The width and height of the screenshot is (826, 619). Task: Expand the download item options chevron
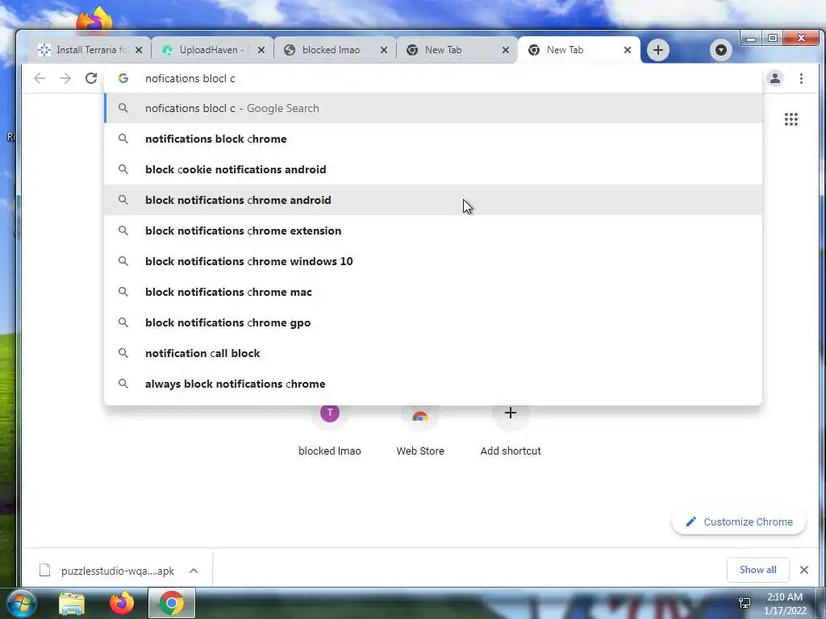194,571
